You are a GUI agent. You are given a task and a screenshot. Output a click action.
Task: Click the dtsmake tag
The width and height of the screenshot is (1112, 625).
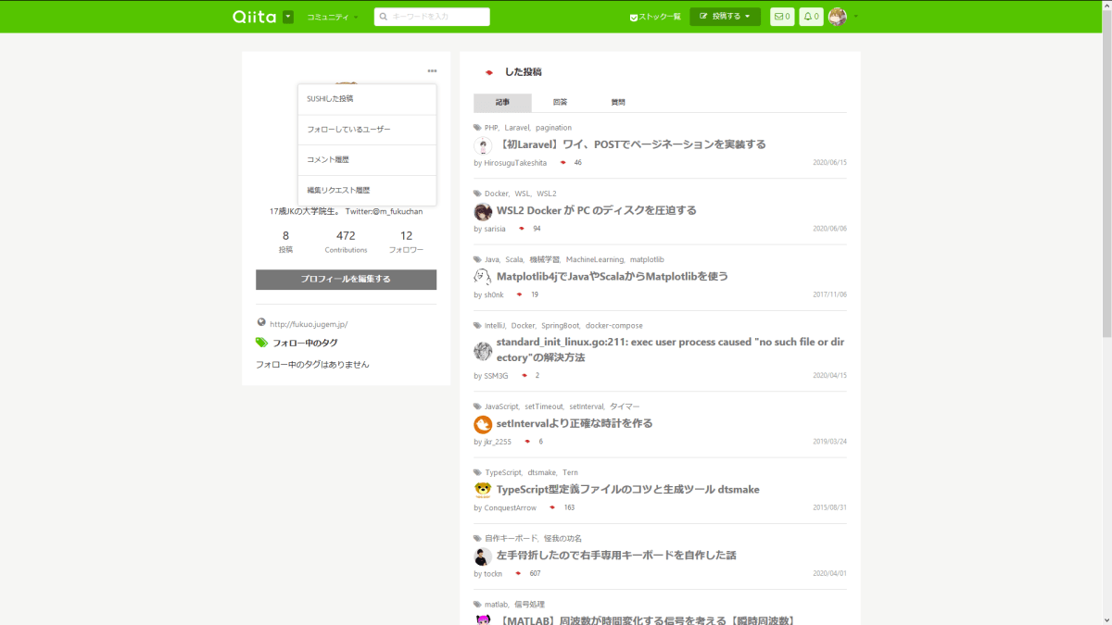point(542,472)
